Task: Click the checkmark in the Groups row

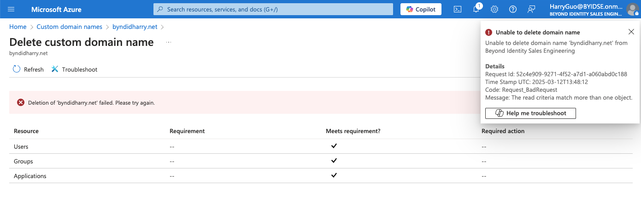Action: [x=334, y=161]
